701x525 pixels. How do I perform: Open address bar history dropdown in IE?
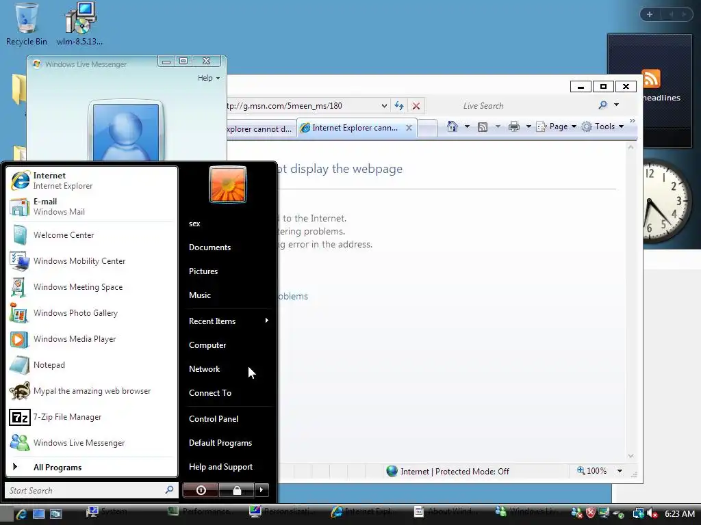click(384, 106)
